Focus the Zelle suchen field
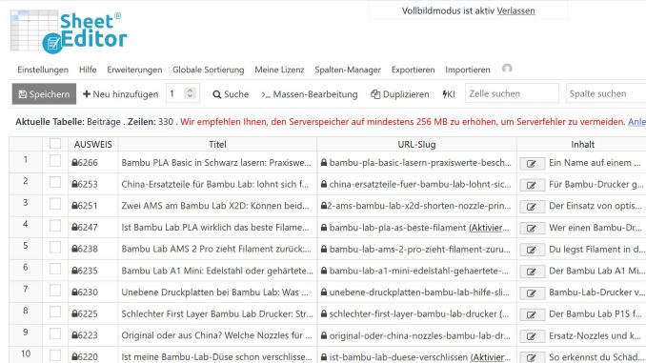Image resolution: width=646 pixels, height=363 pixels. [512, 93]
